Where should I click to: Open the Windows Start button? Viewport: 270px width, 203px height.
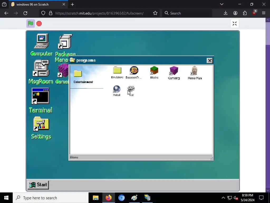(x=6, y=198)
